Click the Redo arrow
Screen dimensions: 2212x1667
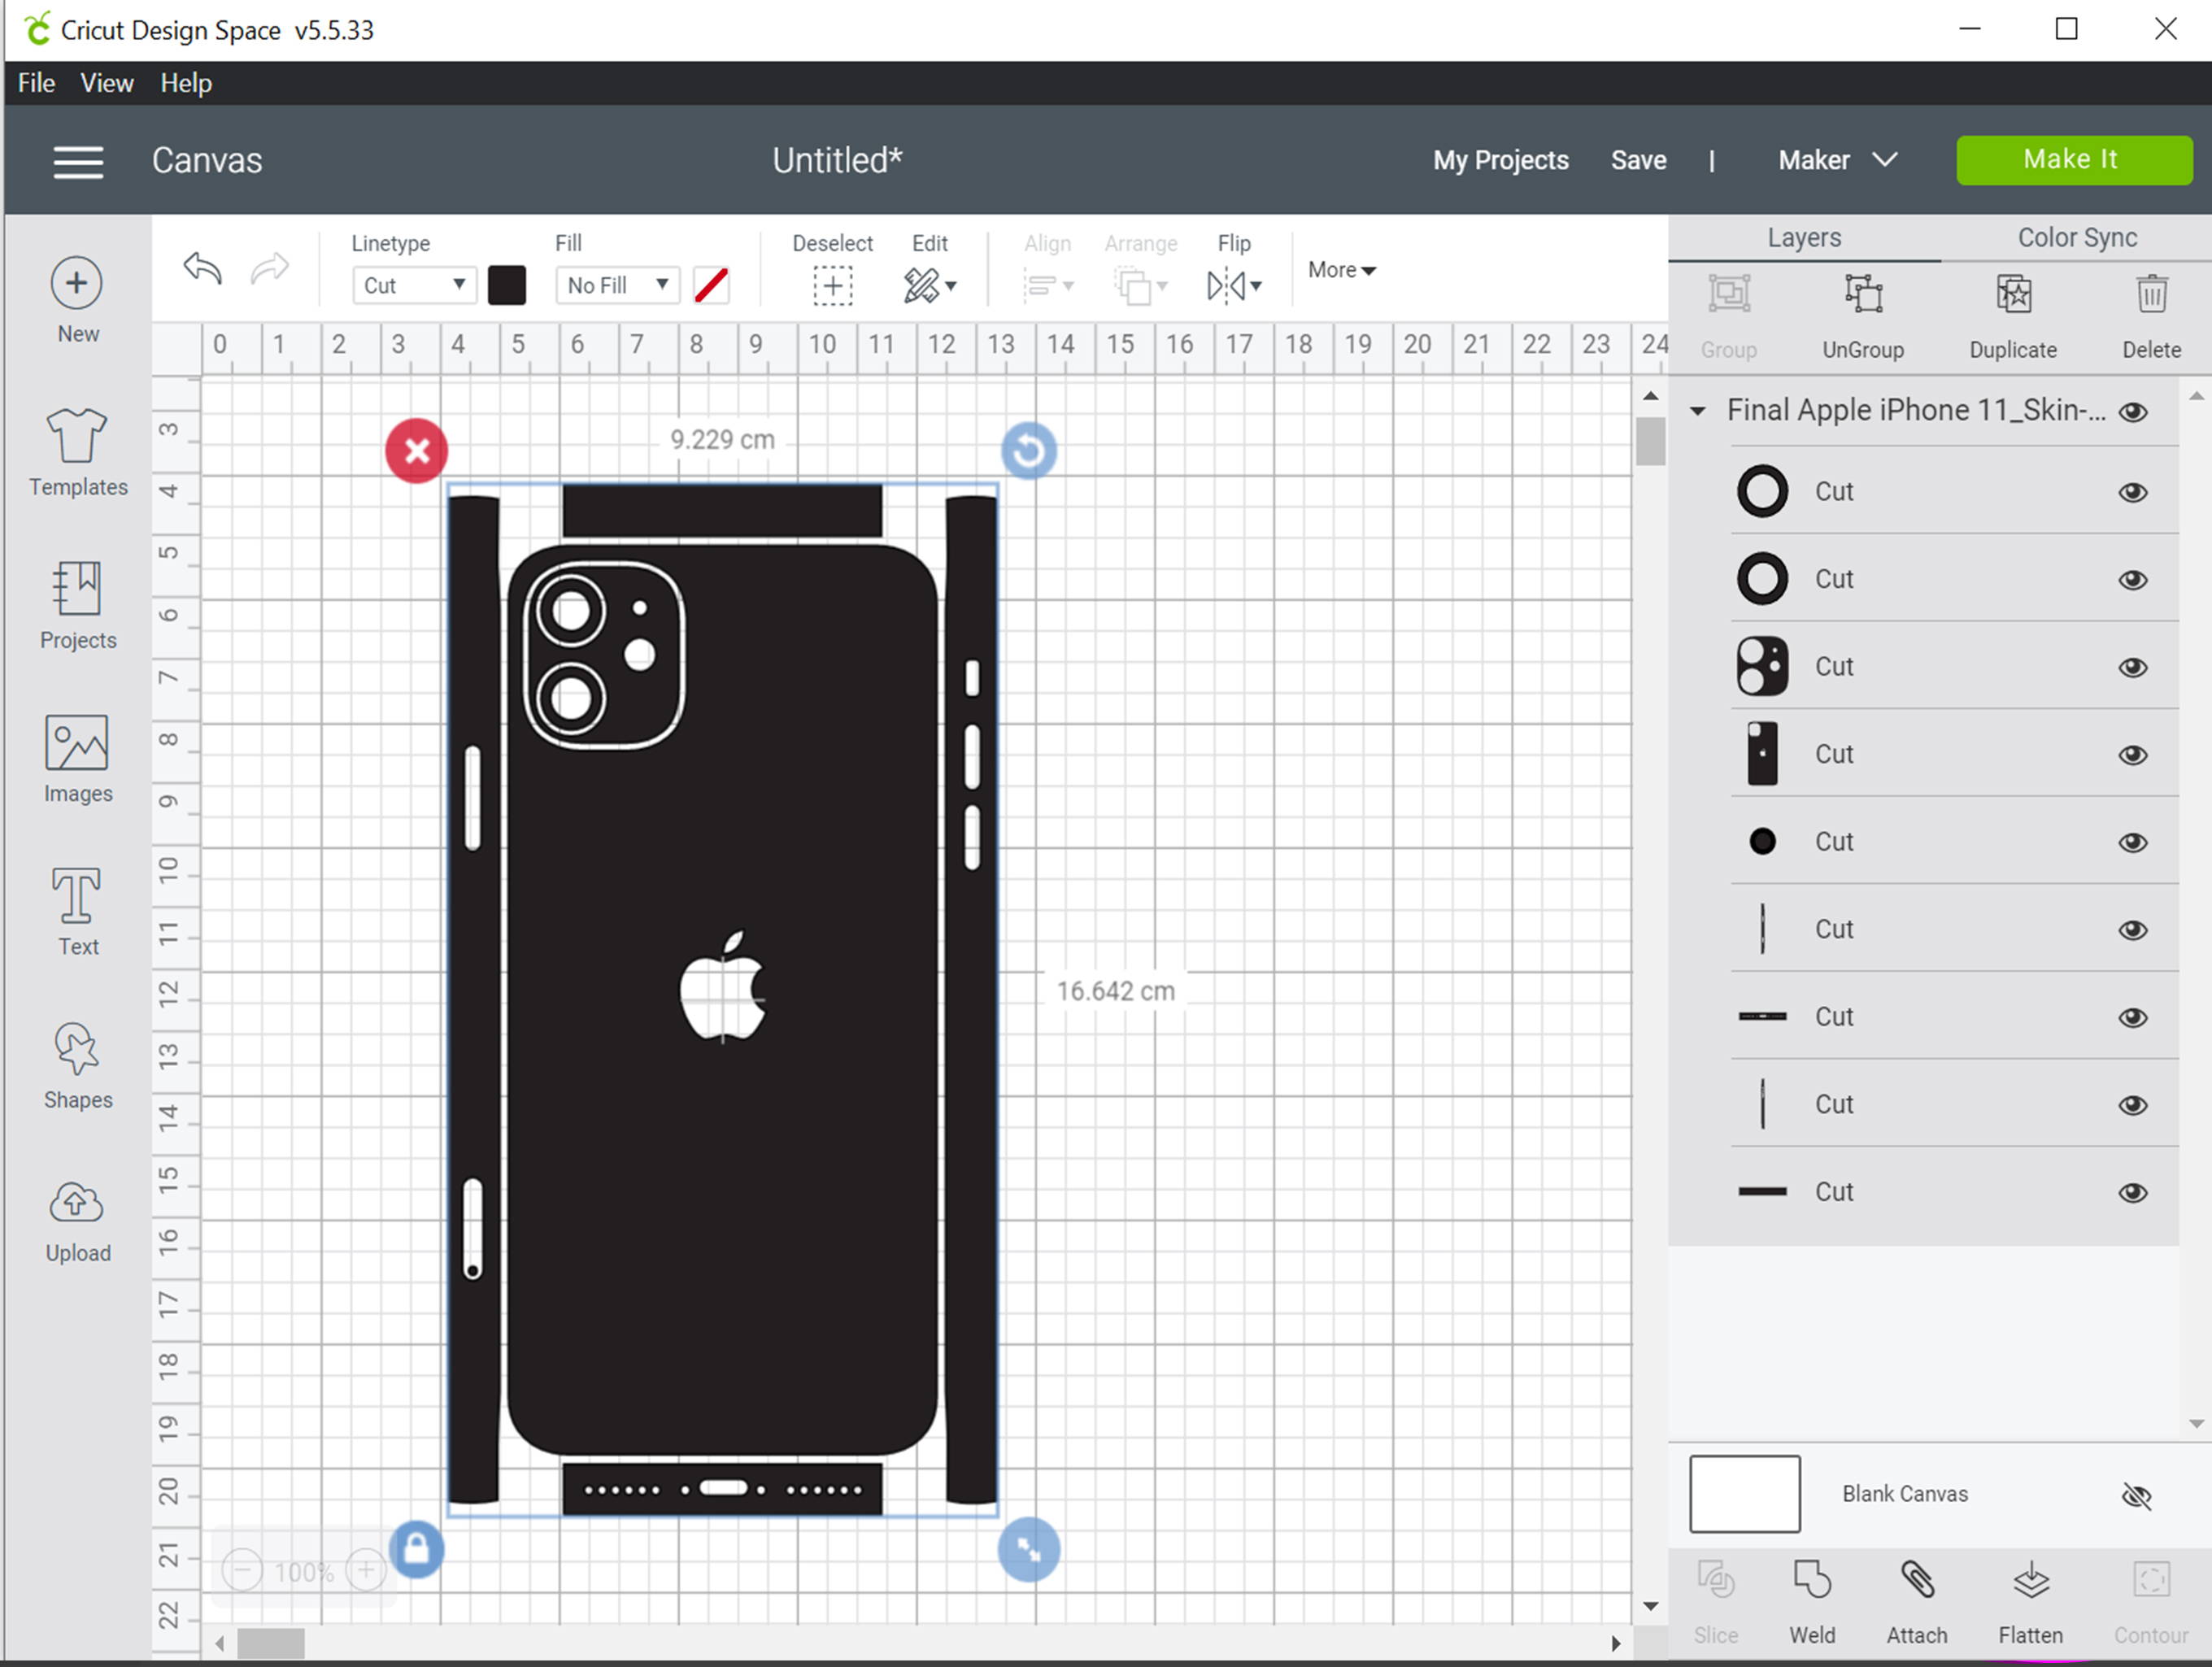point(269,268)
